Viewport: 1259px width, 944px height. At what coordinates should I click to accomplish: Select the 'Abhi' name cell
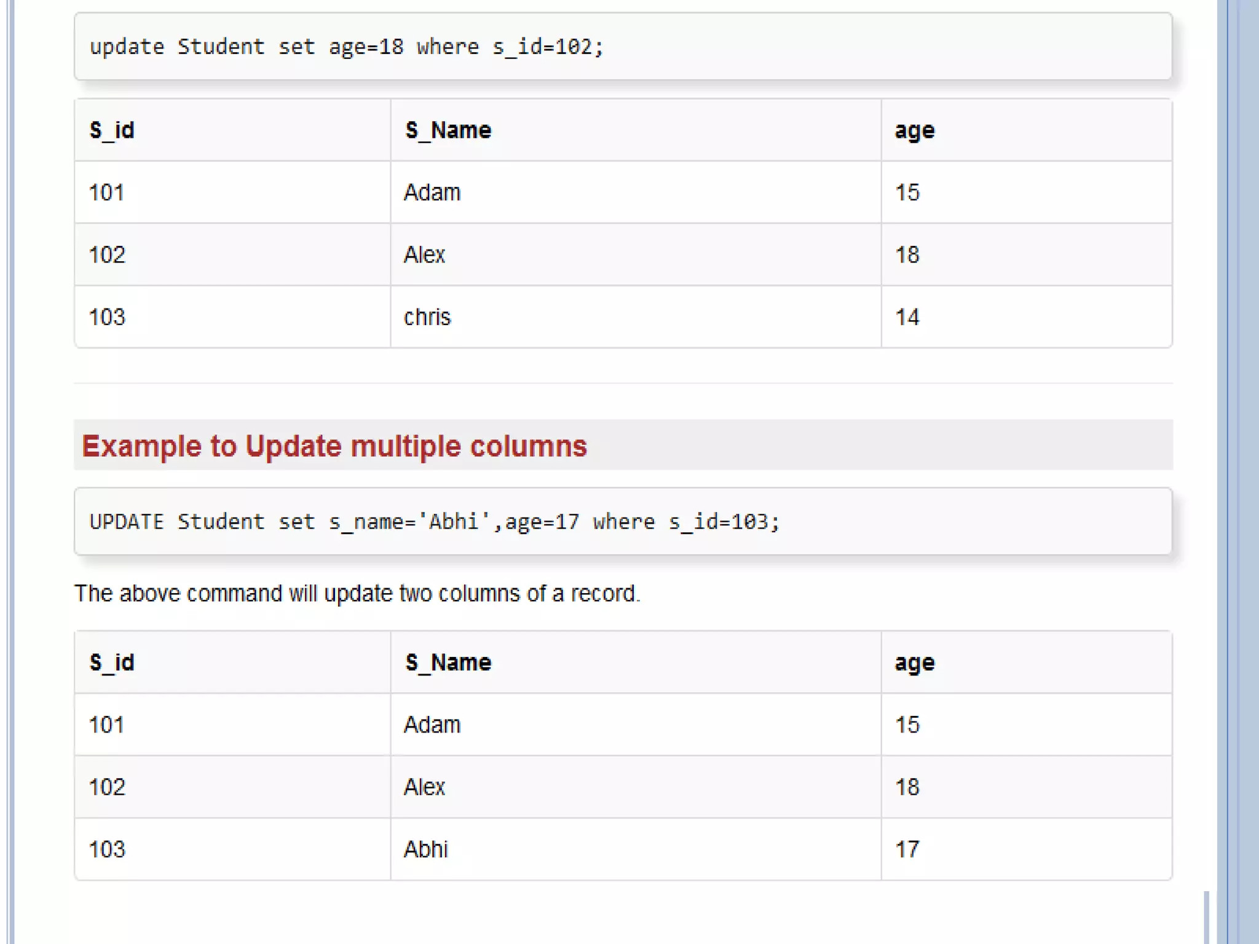pos(425,849)
